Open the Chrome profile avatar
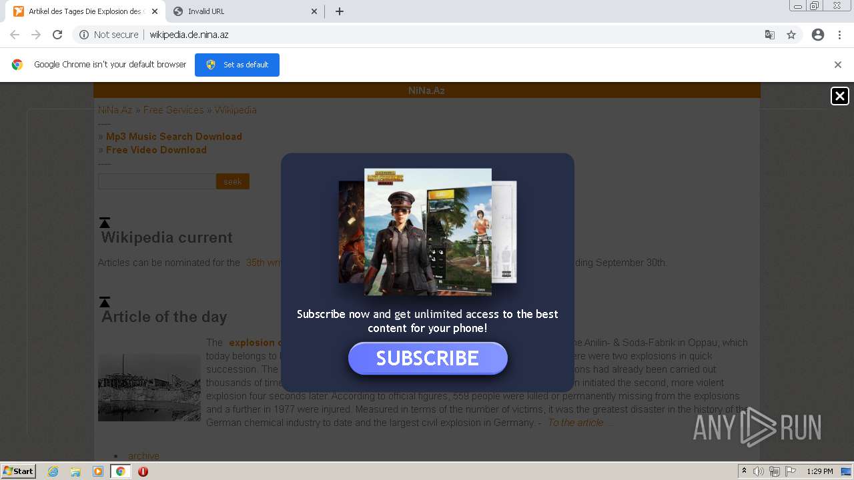The image size is (854, 480). (x=818, y=35)
